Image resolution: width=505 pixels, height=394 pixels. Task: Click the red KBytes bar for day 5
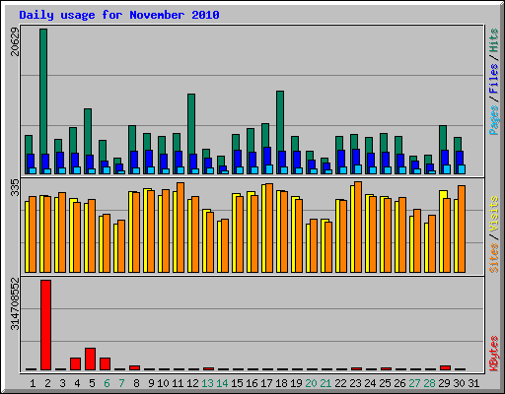click(90, 359)
